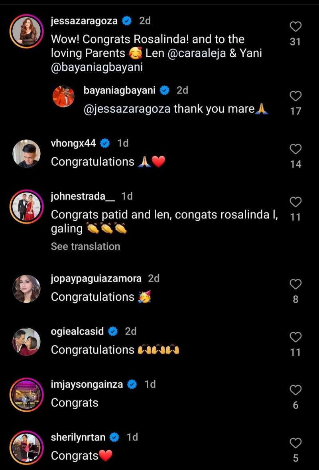Screen dimensions: 319x470
Task: Like johnestrada__'s comment with the heart
Action: pyautogui.click(x=295, y=202)
